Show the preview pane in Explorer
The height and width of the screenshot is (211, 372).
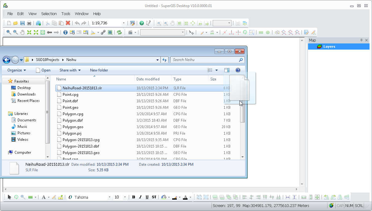pyautogui.click(x=227, y=70)
